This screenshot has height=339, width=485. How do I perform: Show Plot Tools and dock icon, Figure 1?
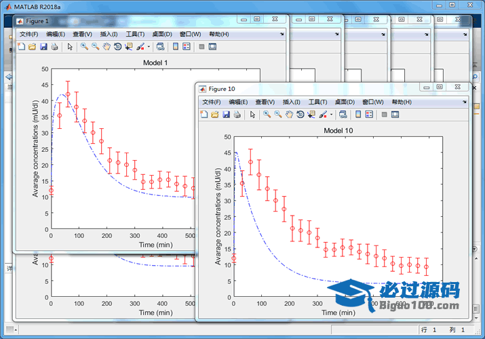(x=212, y=47)
